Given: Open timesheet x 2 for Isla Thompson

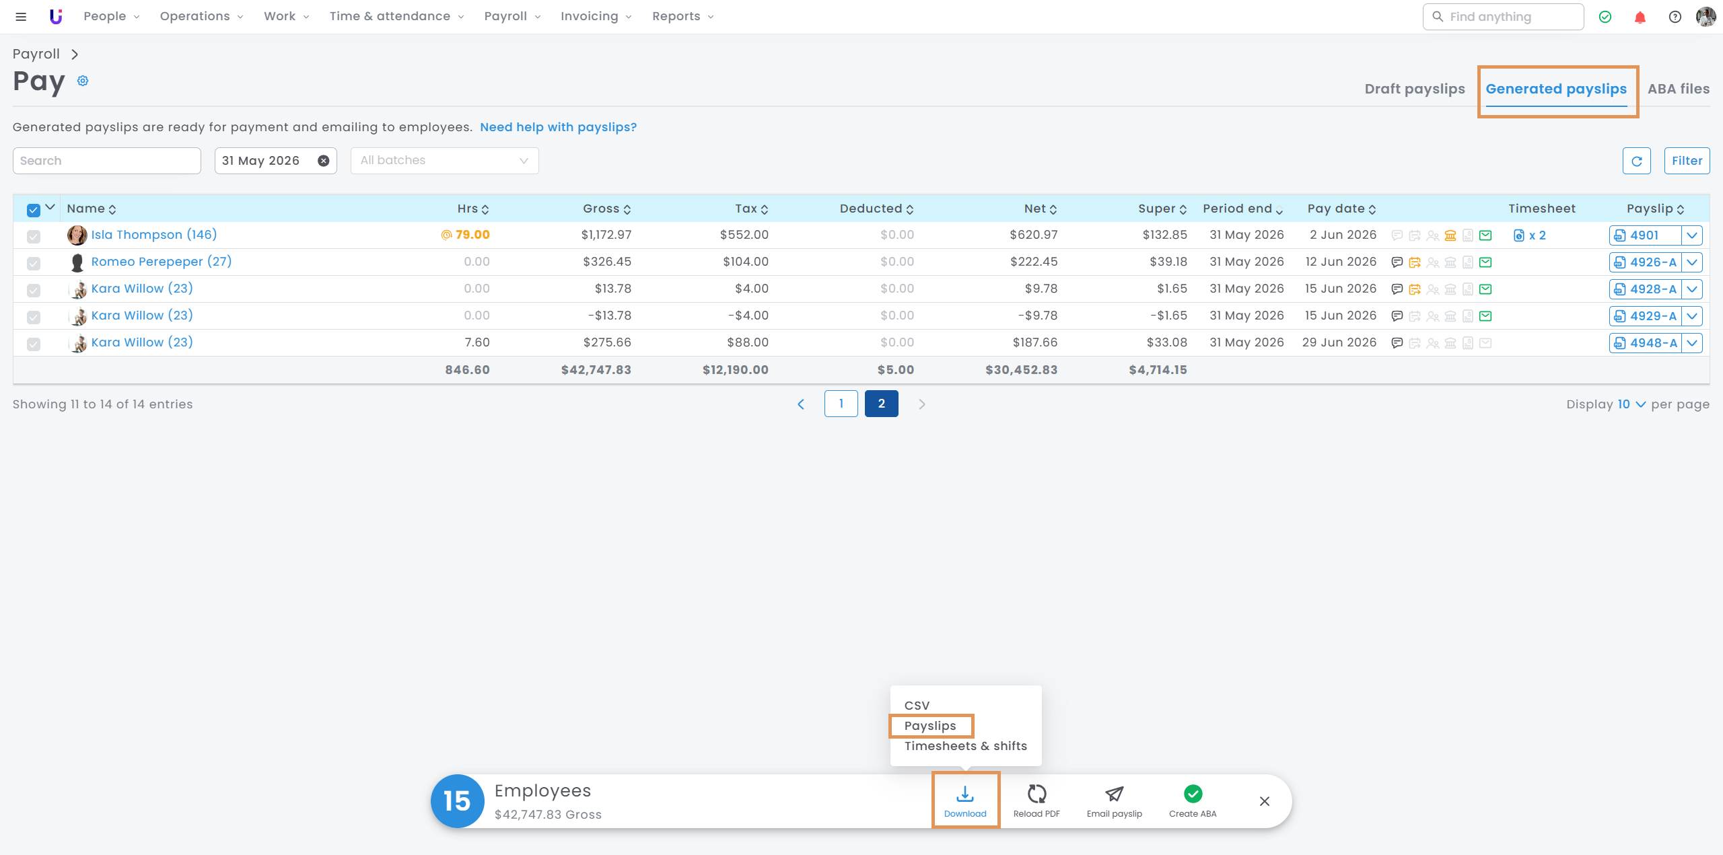Looking at the screenshot, I should pos(1530,235).
